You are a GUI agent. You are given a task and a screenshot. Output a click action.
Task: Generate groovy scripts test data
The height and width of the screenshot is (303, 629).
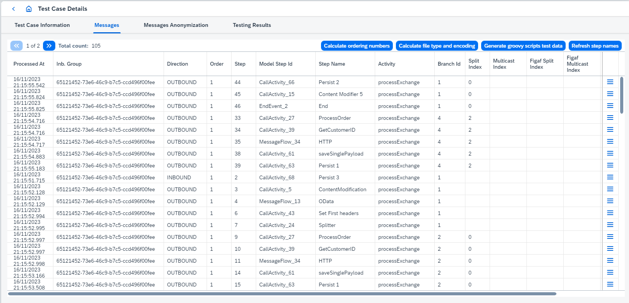tap(523, 46)
